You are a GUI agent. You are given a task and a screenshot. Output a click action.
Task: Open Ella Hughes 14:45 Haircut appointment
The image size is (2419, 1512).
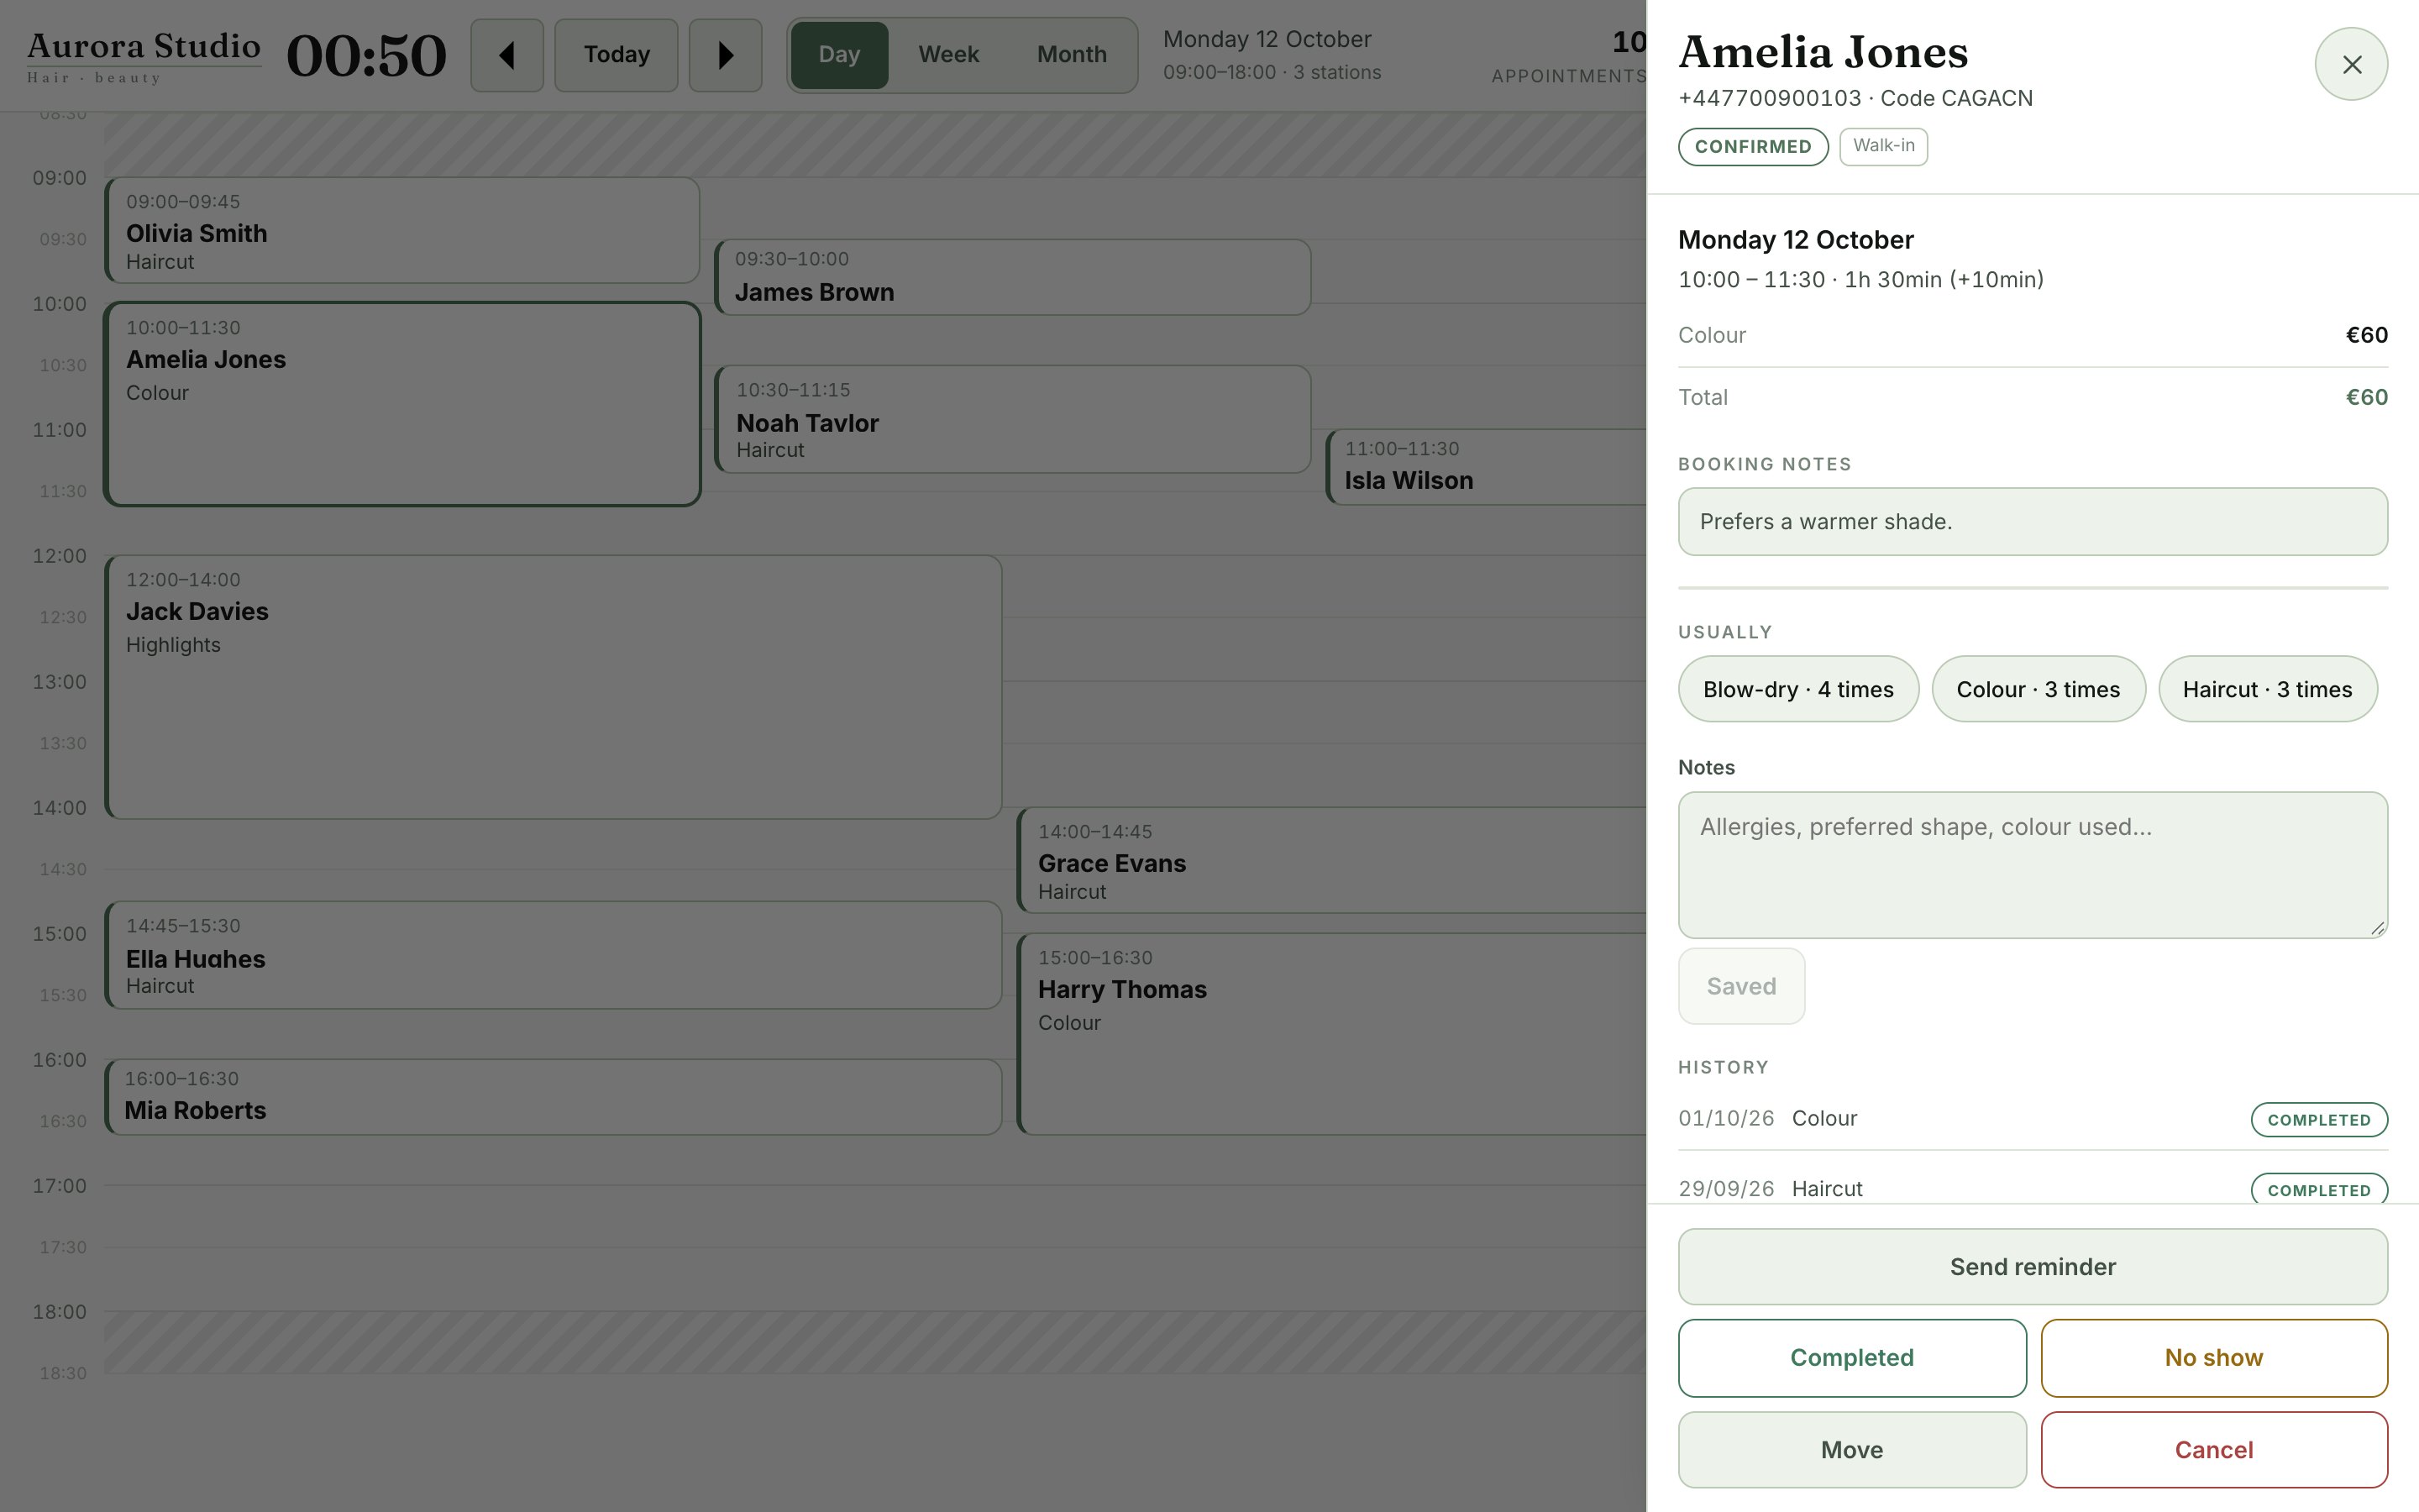coord(553,955)
